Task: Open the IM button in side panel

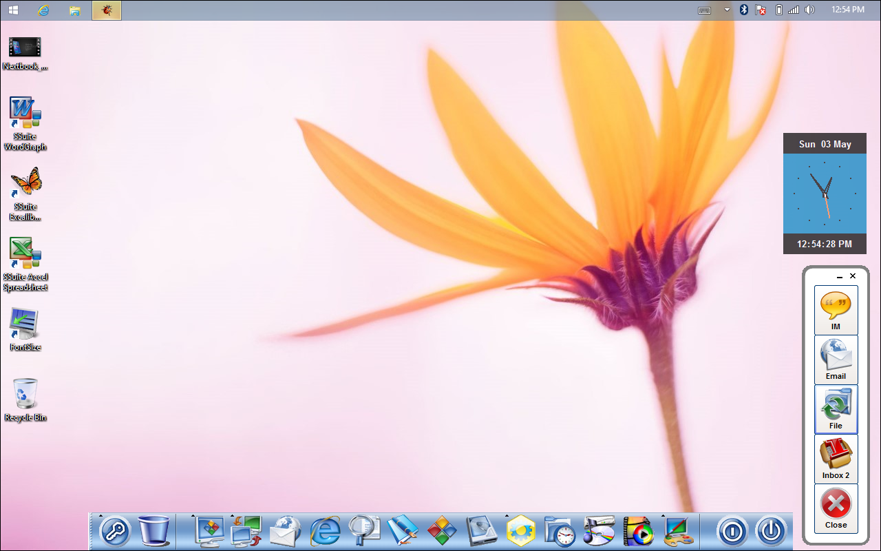Action: [836, 310]
